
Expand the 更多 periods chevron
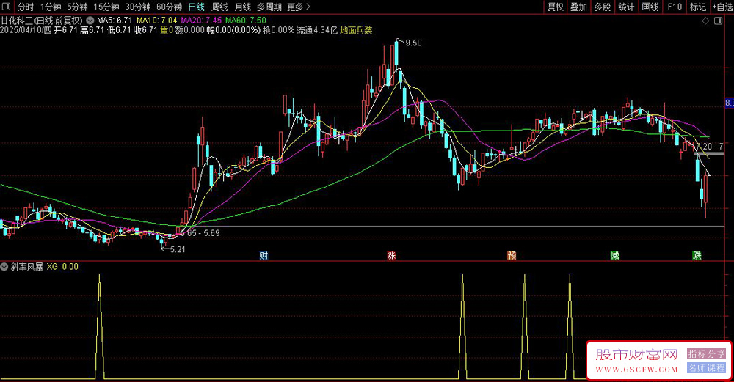coord(308,7)
